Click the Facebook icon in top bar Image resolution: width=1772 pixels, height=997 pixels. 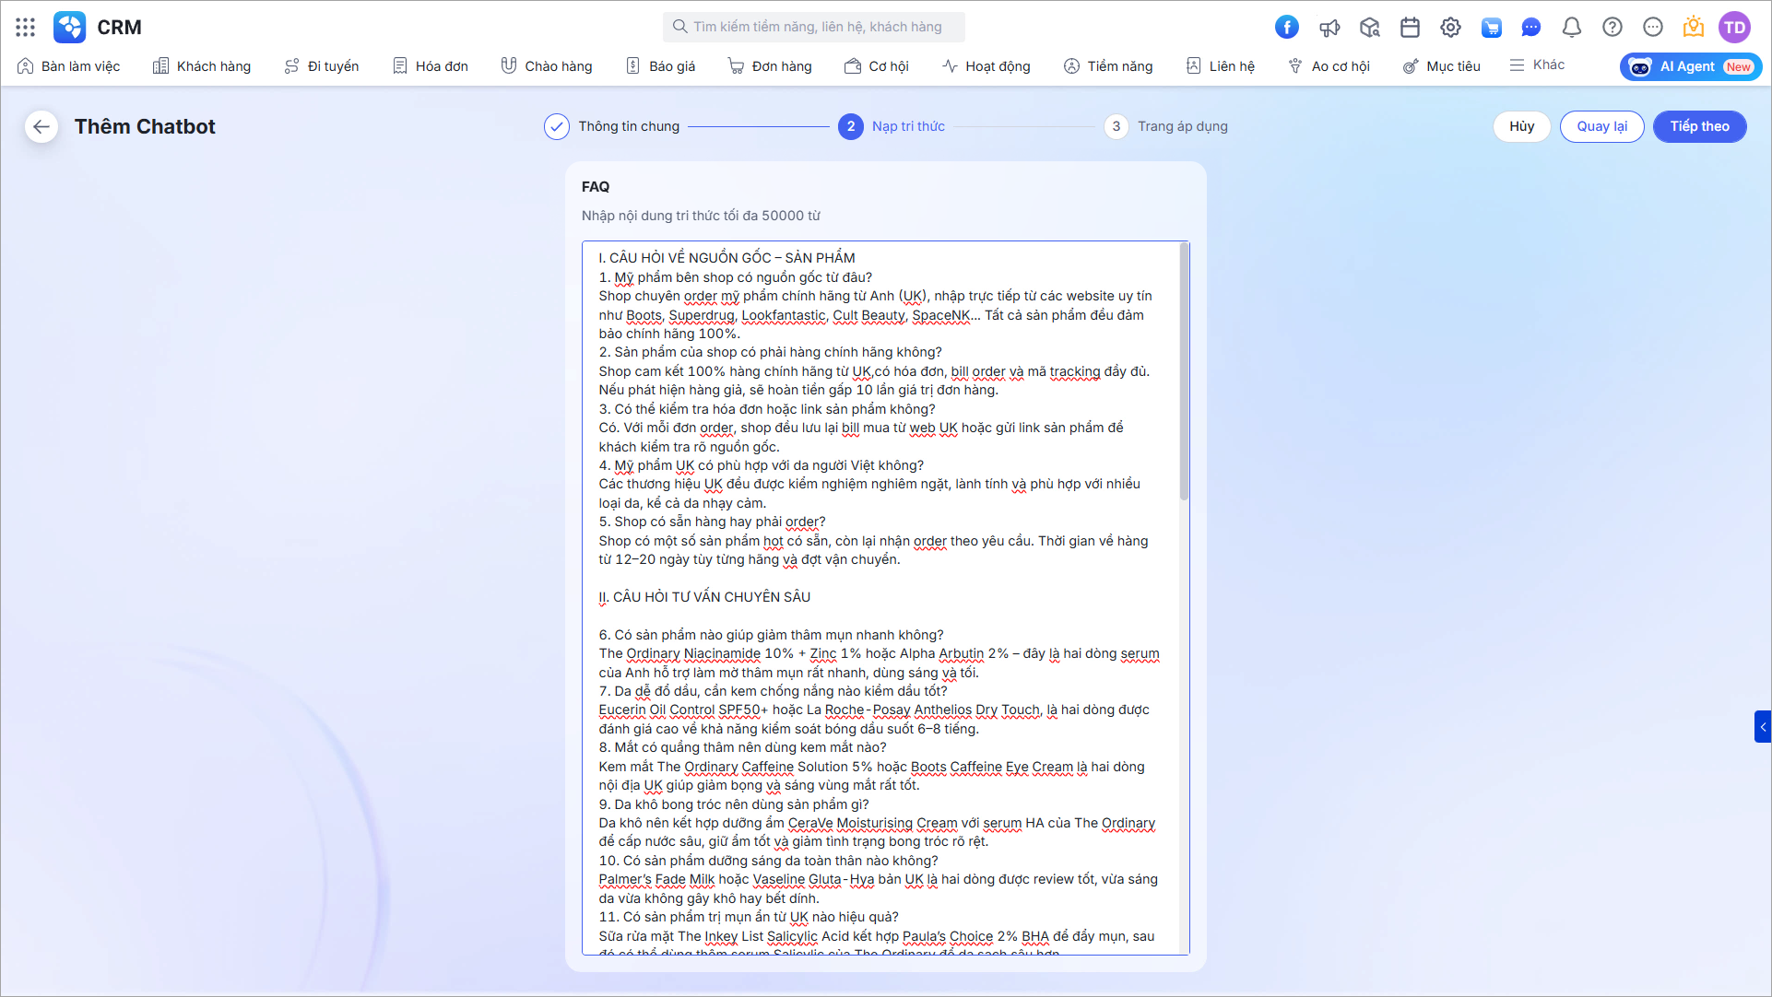1287,27
